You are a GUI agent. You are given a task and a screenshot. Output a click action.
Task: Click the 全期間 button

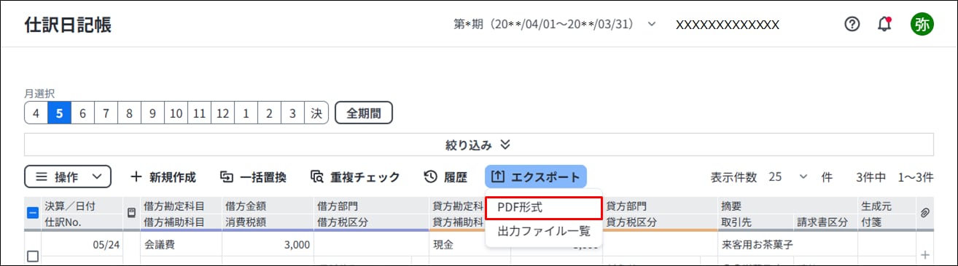[364, 113]
